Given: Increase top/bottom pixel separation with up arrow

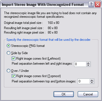Looking at the screenshot, I should (92, 80).
